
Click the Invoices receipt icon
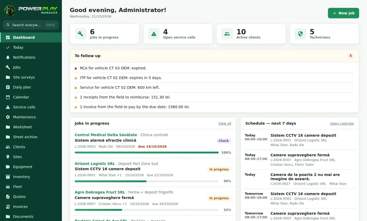(x=8, y=207)
